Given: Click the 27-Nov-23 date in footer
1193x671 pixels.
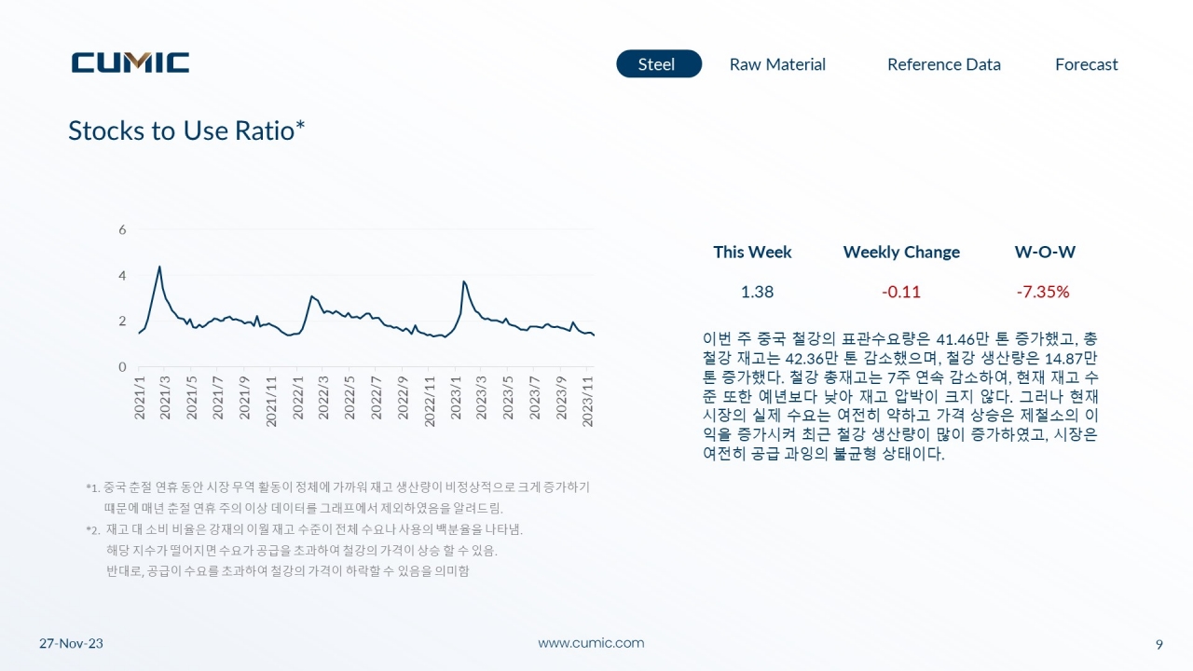Looking at the screenshot, I should click(x=71, y=644).
